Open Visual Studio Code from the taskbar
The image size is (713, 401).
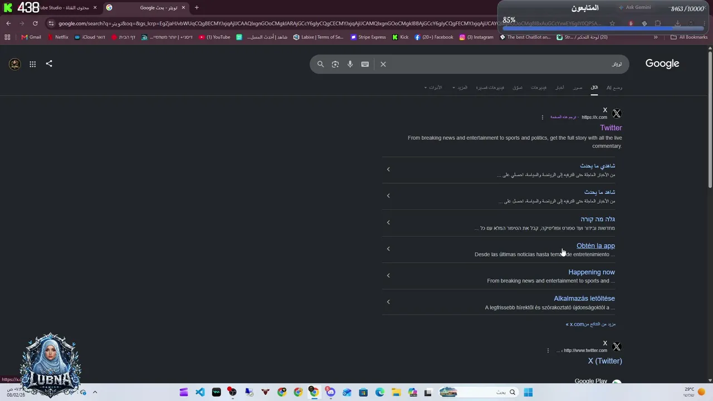pos(200,392)
